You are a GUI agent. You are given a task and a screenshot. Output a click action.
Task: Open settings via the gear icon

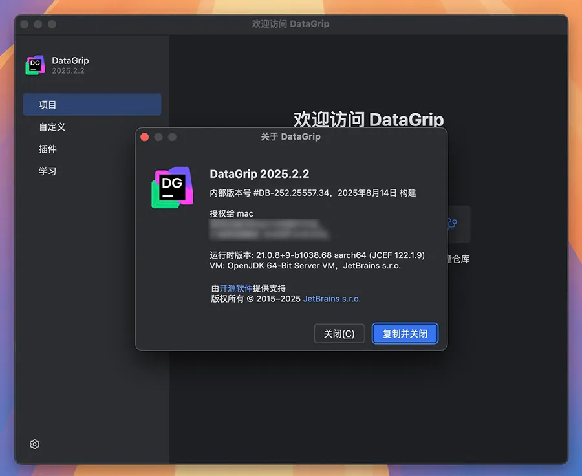click(x=35, y=444)
